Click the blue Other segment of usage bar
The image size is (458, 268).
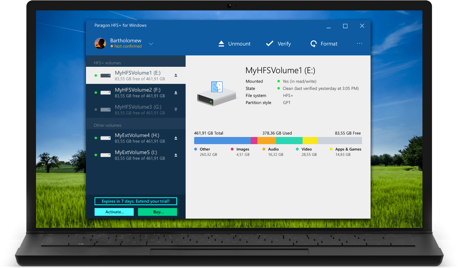pyautogui.click(x=222, y=140)
